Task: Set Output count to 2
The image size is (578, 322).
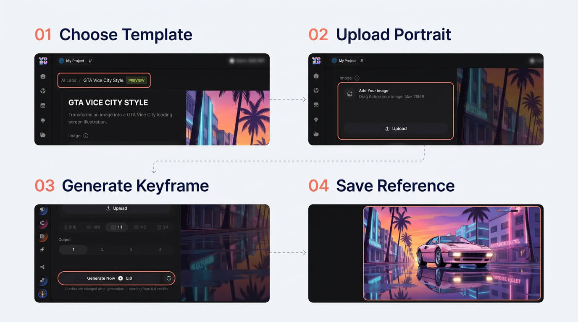Action: 102,249
